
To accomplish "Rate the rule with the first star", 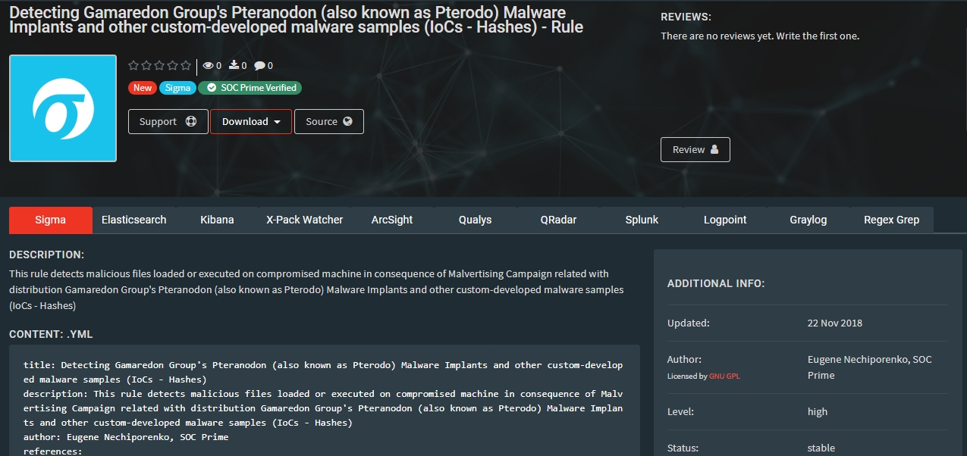I will 134,66.
